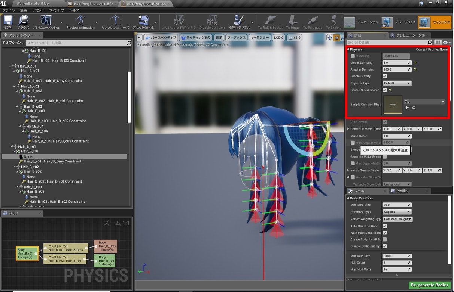The height and width of the screenshot is (292, 454).
Task: Open the Window (ウィンドウ) menu
Action: tap(57, 10)
